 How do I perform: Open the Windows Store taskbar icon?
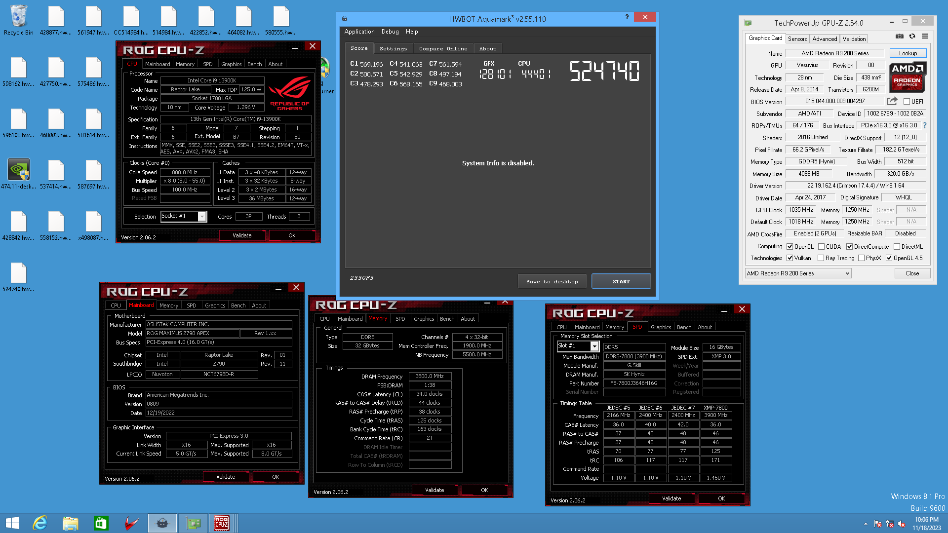click(x=101, y=523)
